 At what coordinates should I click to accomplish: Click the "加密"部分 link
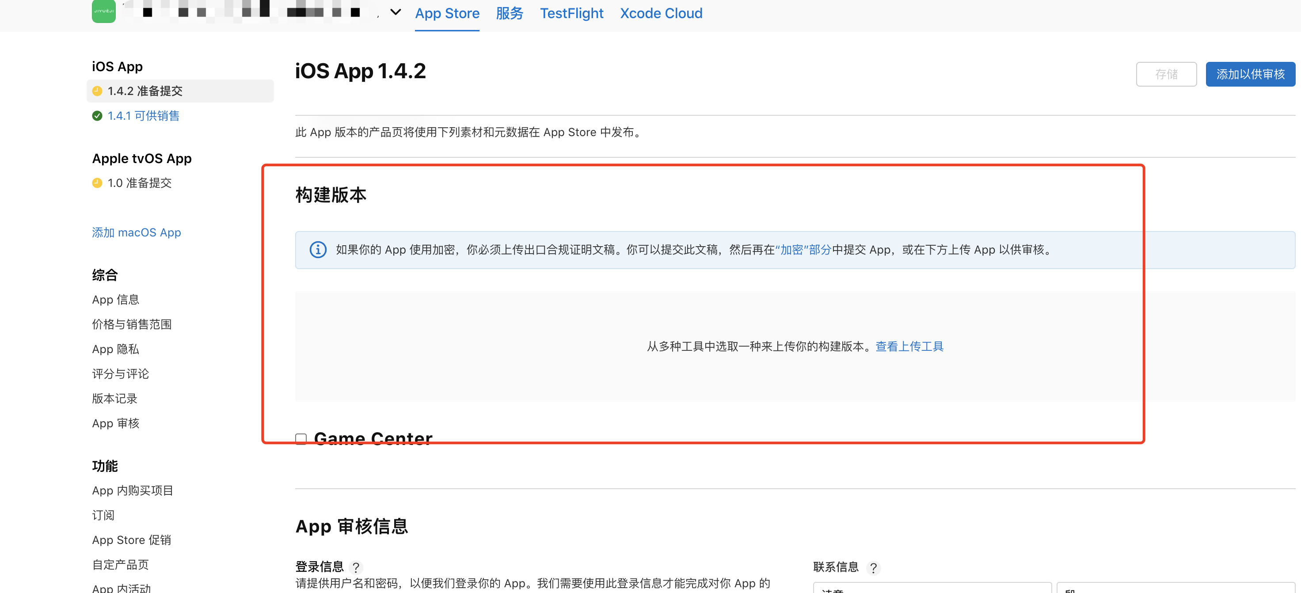click(803, 250)
